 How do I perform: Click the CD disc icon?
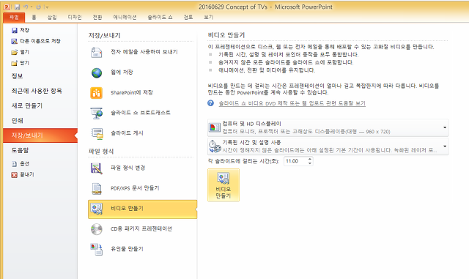[97, 229]
